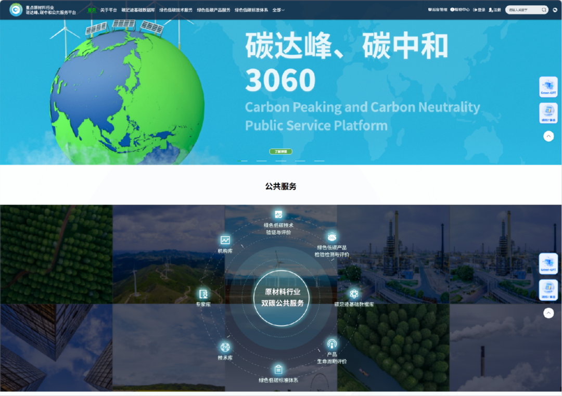Click the 注册 register link
Screen dimensions: 562x396
495,10
